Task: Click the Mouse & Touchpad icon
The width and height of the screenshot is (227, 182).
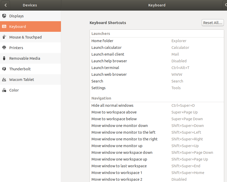Action: pyautogui.click(x=4, y=37)
